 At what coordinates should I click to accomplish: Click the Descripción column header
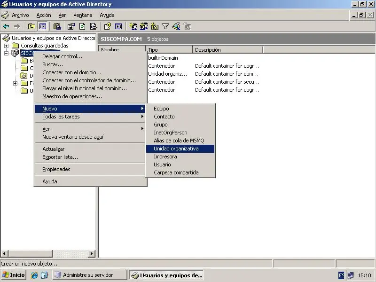tap(228, 50)
